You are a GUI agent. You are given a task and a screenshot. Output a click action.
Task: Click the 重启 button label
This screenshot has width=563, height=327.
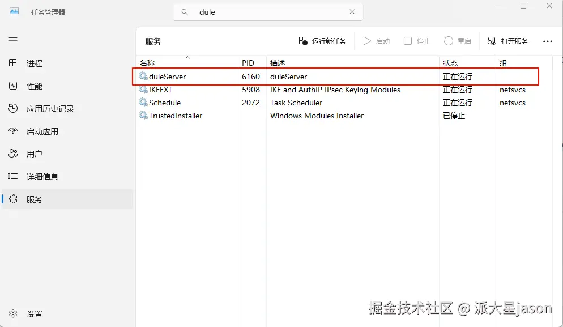click(464, 41)
